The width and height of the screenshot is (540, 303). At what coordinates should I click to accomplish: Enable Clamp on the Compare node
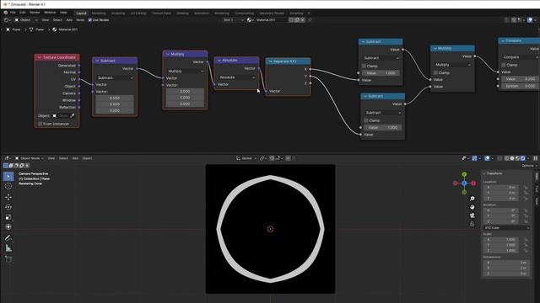(504, 65)
